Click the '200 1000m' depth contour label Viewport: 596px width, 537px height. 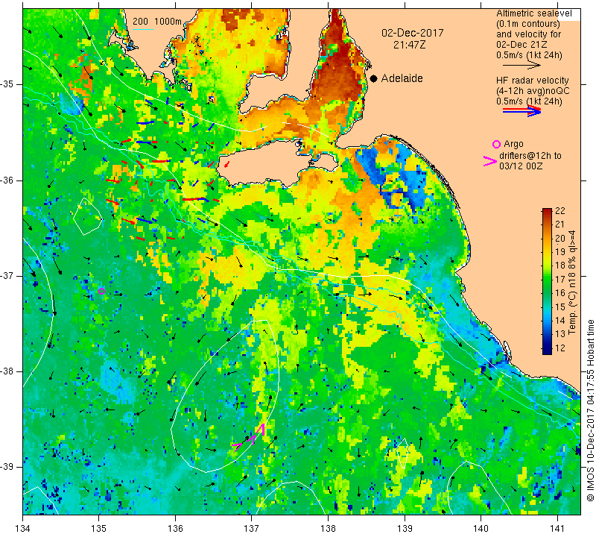click(157, 22)
